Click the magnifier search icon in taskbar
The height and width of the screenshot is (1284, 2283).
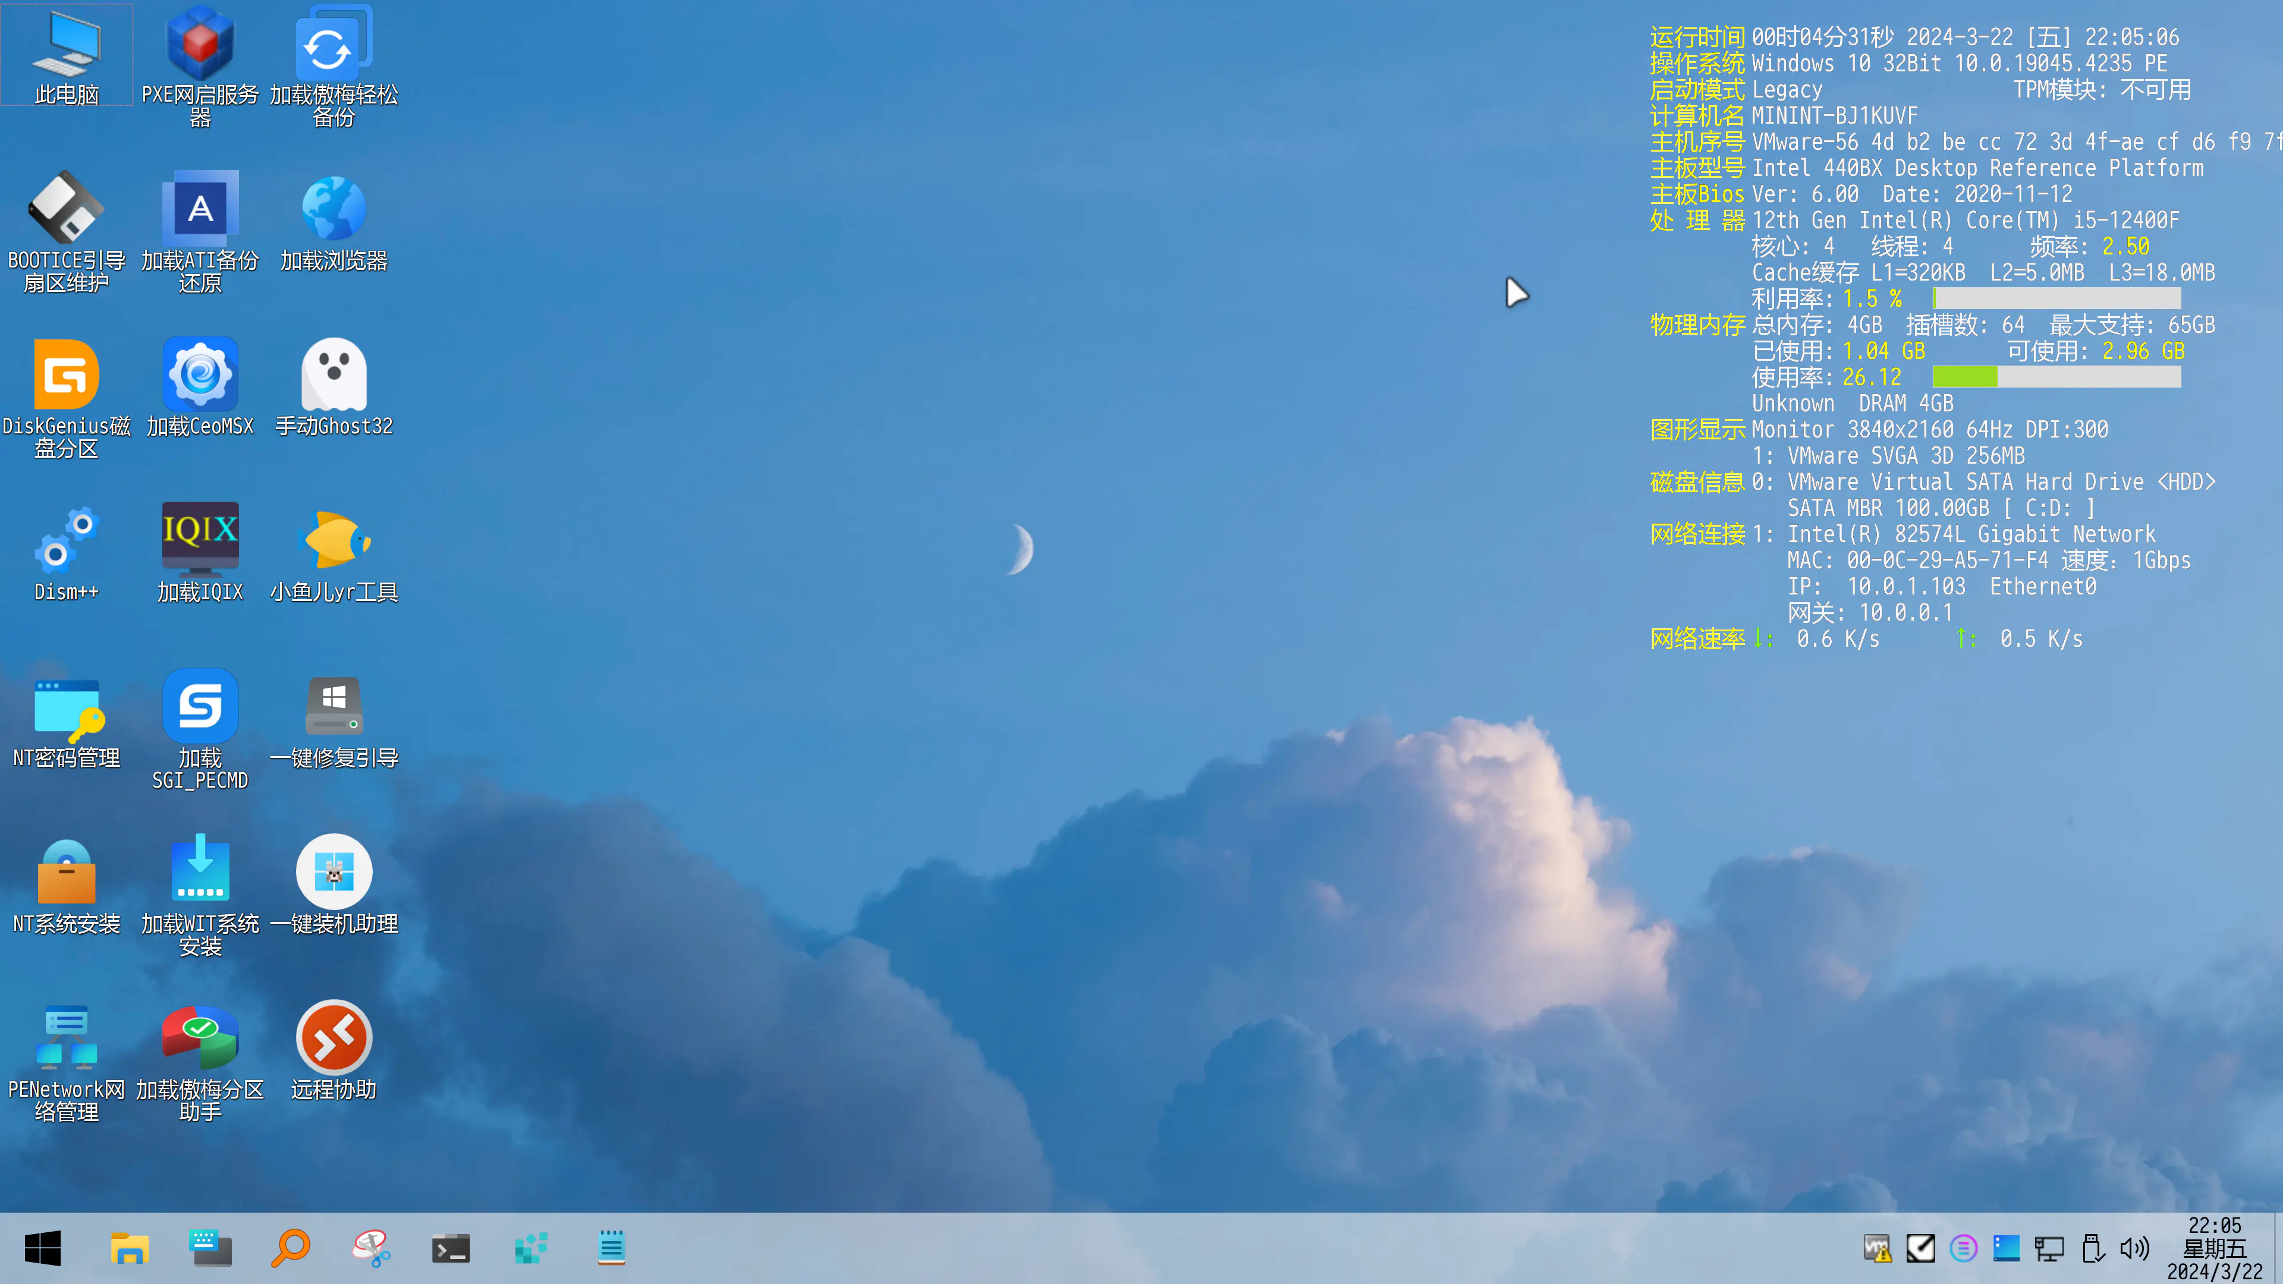[x=290, y=1248]
